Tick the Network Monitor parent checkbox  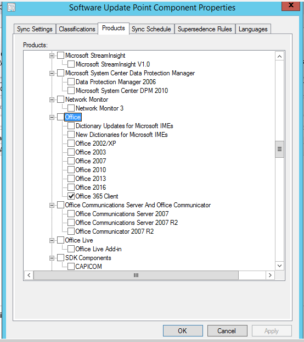tap(61, 100)
